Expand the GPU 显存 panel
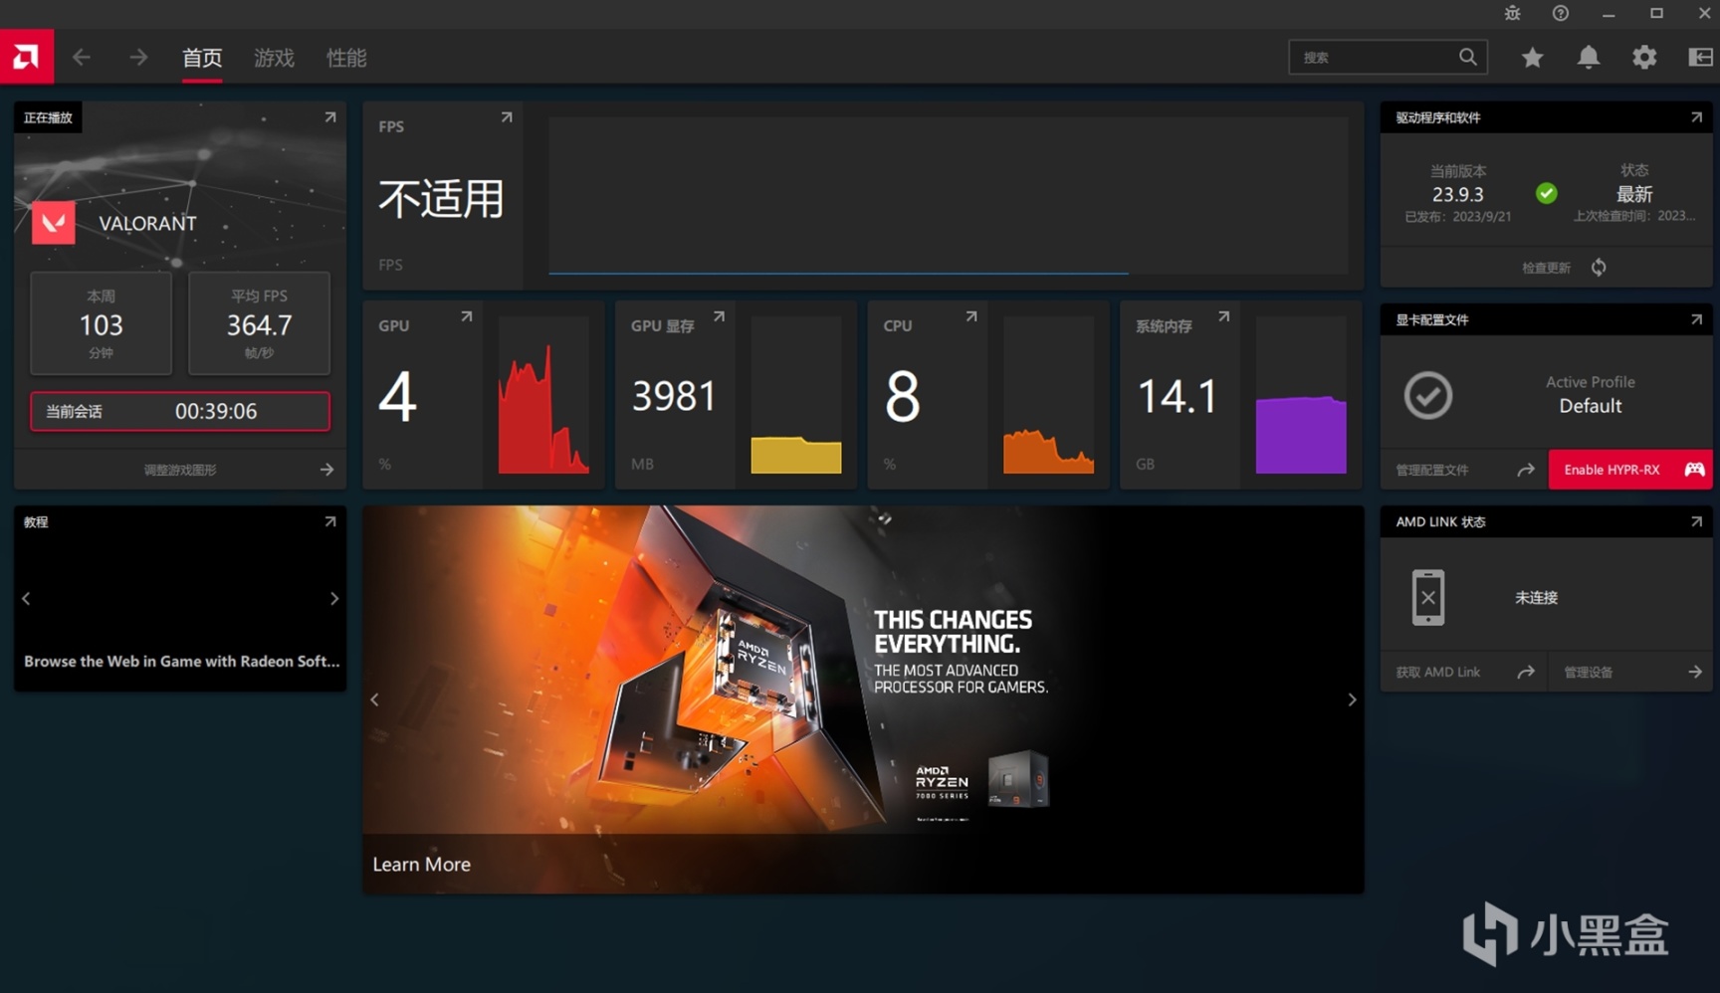The width and height of the screenshot is (1720, 993). click(719, 316)
